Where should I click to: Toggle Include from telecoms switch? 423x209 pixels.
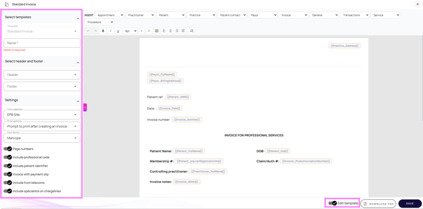coord(8,183)
